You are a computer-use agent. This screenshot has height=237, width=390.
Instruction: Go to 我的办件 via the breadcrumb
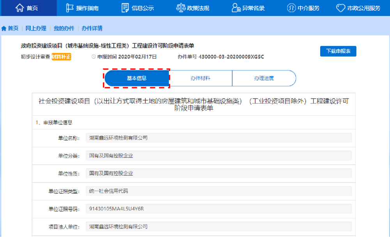(65, 28)
